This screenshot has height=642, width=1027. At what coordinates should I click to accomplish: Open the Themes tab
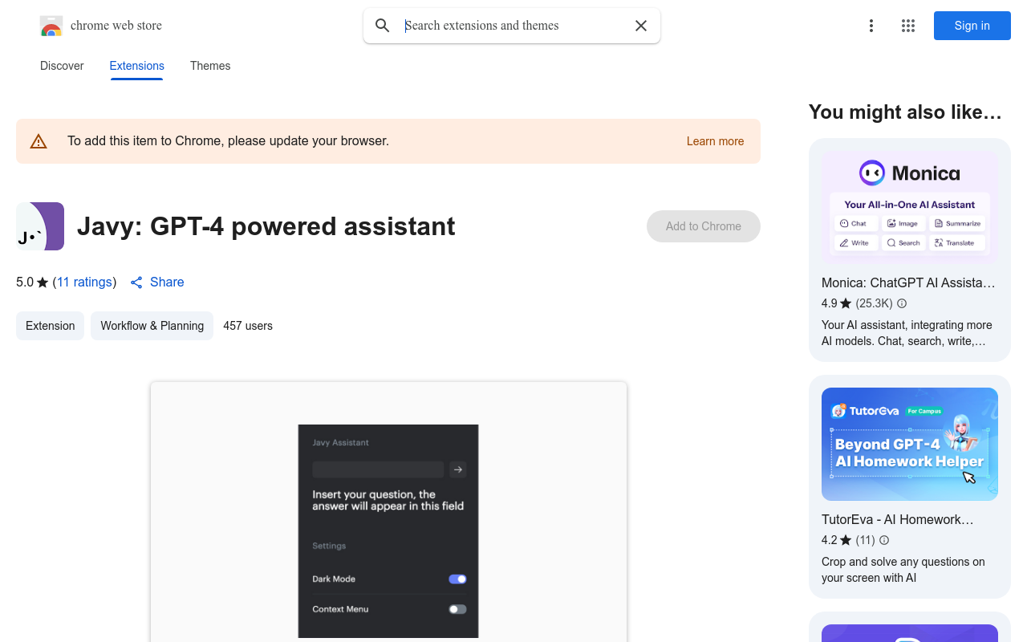coord(210,66)
